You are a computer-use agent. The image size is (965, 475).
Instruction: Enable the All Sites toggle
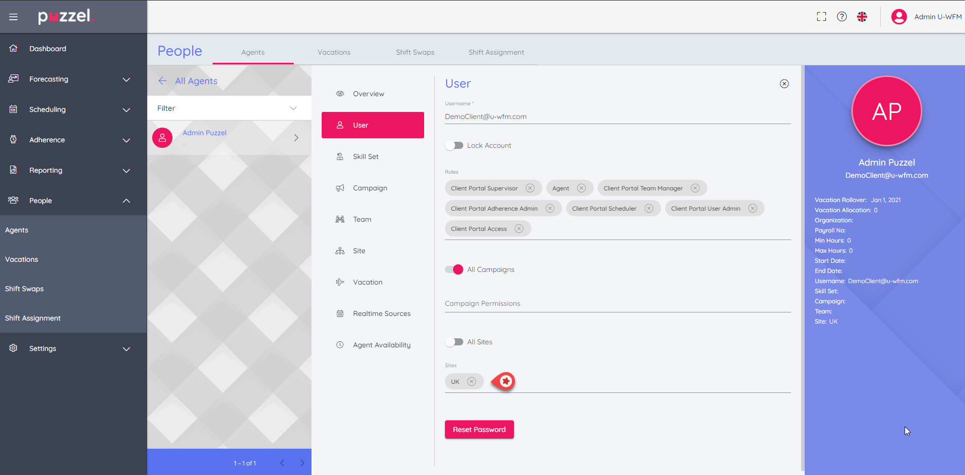(454, 342)
